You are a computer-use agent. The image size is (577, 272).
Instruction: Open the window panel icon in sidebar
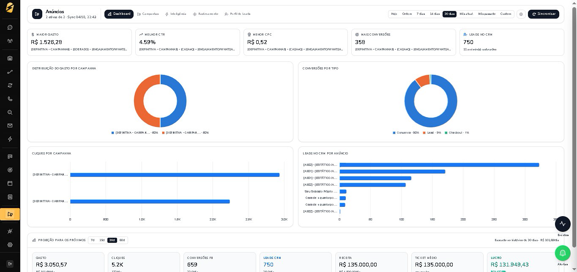click(10, 184)
